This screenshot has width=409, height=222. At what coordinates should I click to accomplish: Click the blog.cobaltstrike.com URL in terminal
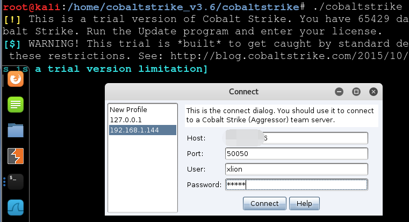tap(290, 56)
